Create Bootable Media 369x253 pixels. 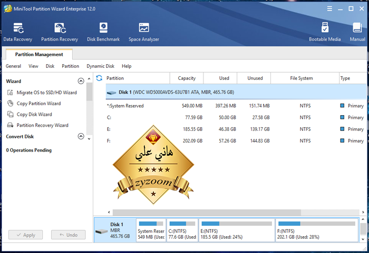tap(325, 32)
